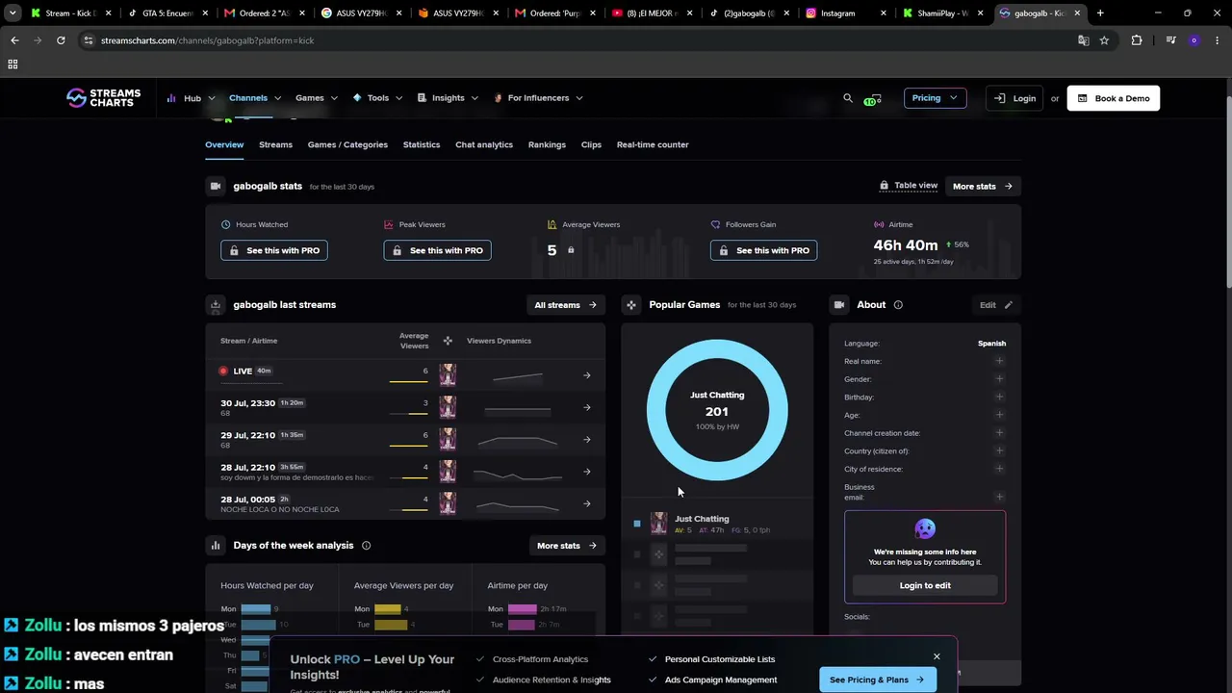Click the plus icon for Birthday

click(x=999, y=397)
